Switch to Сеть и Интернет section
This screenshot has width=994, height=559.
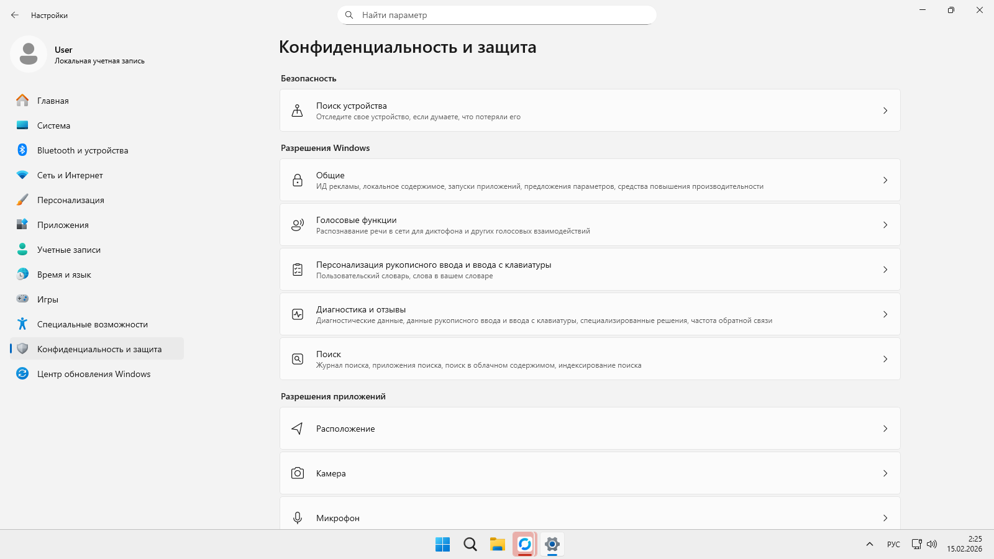pyautogui.click(x=97, y=175)
